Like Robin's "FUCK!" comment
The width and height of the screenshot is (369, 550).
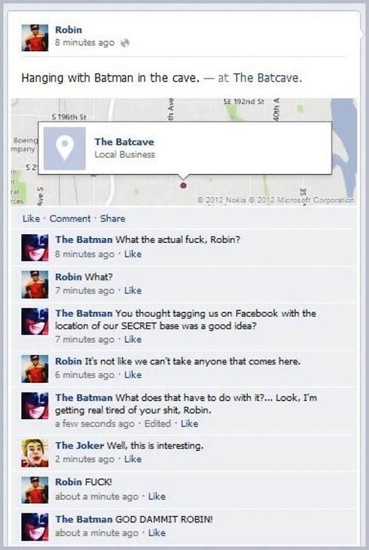156,496
